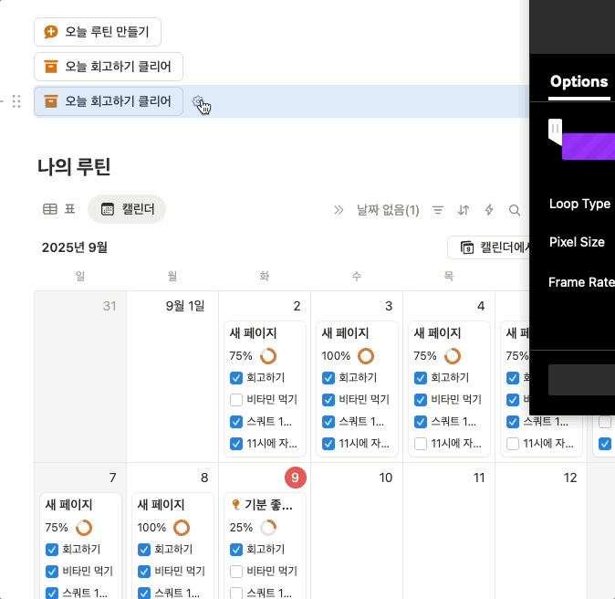Click the 100% progress ring on September 3 card
615x599 pixels.
pyautogui.click(x=366, y=356)
